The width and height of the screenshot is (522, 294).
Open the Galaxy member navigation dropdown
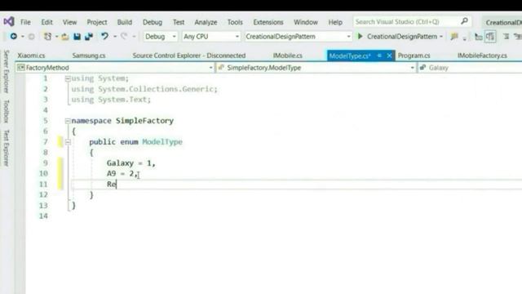pos(470,68)
